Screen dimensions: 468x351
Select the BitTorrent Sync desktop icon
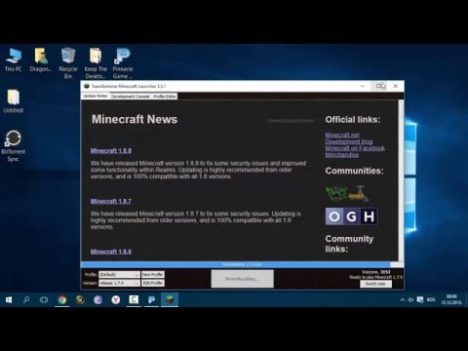pyautogui.click(x=13, y=145)
